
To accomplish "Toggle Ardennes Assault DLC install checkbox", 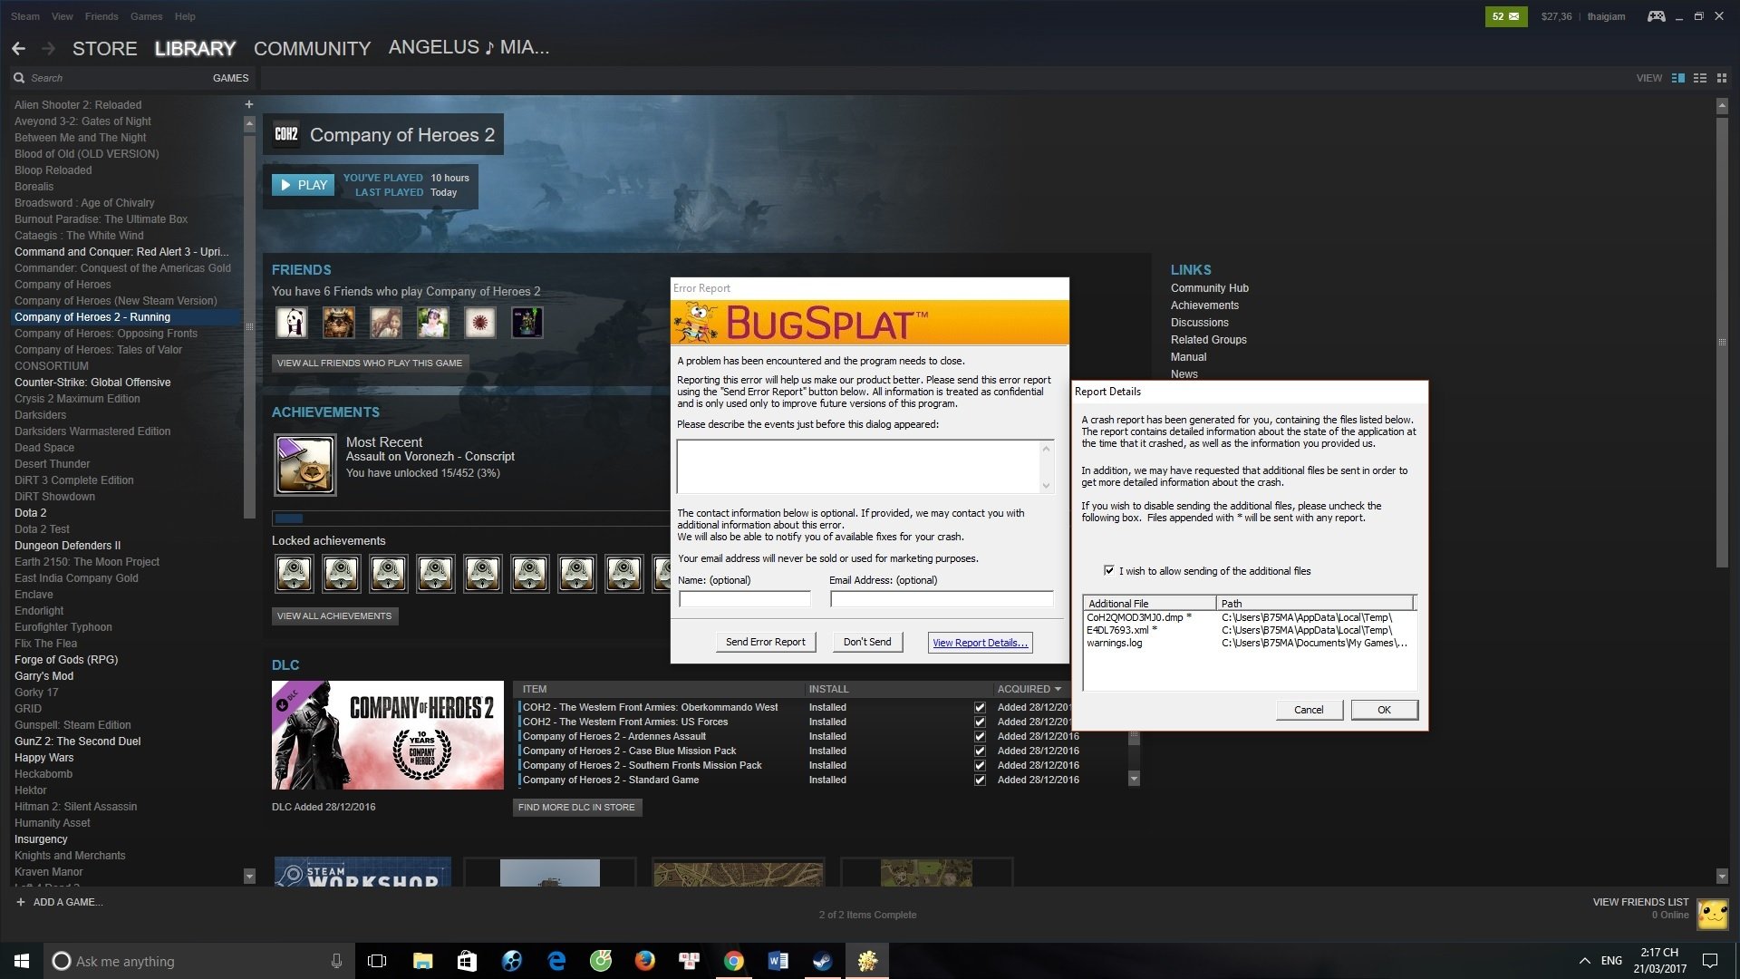I will pyautogui.click(x=980, y=736).
